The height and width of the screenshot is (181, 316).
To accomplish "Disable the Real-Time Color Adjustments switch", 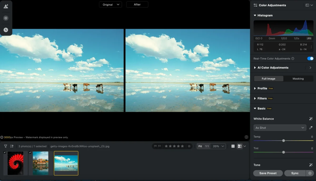I will tap(310, 59).
